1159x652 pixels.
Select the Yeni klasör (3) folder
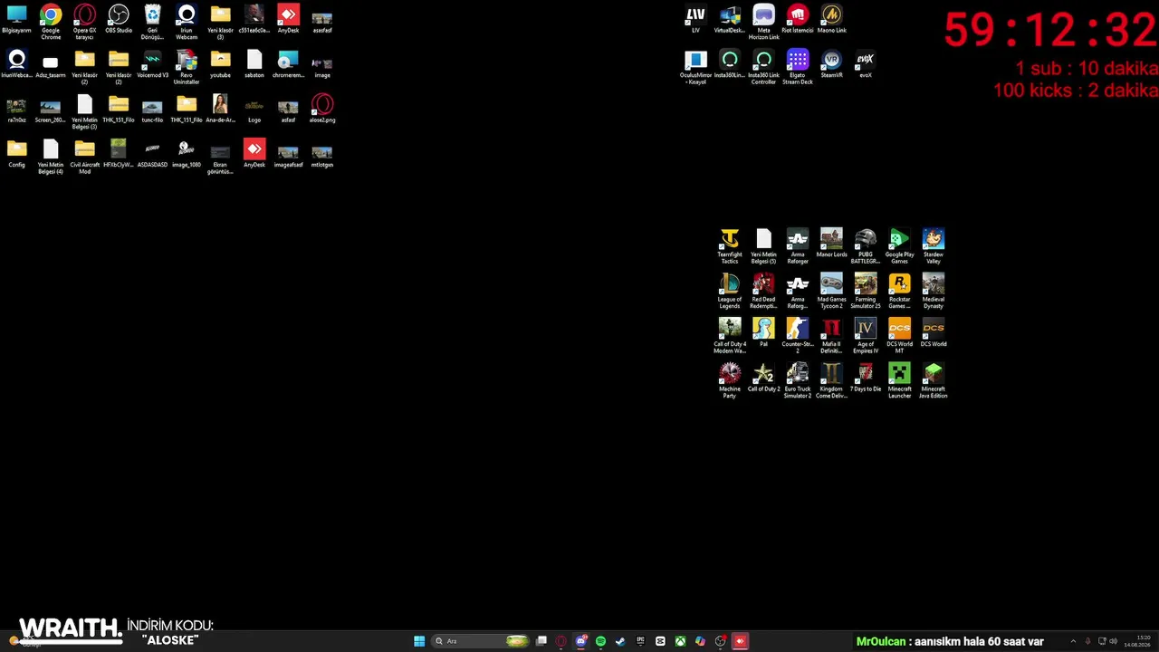pos(220,22)
